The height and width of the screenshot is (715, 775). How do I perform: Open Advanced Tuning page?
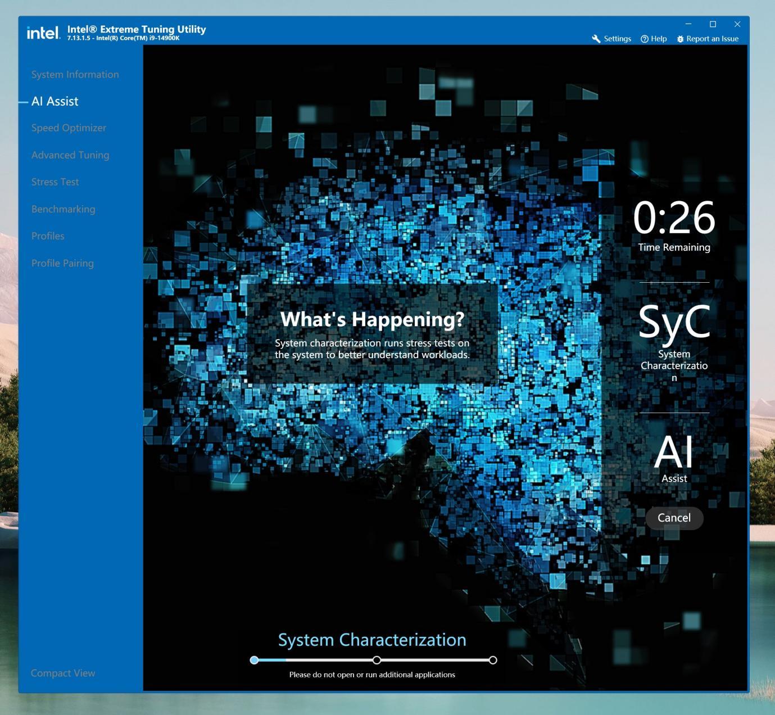coord(70,155)
